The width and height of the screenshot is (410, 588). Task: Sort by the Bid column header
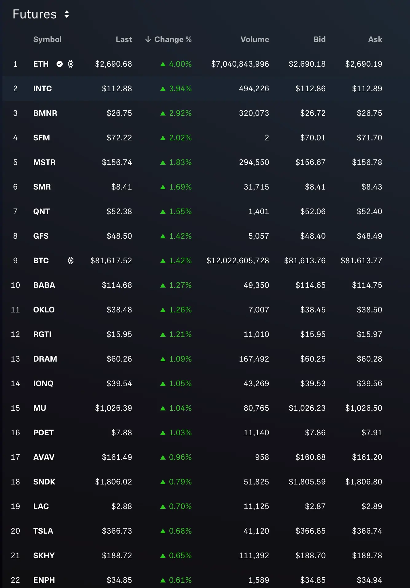(319, 39)
